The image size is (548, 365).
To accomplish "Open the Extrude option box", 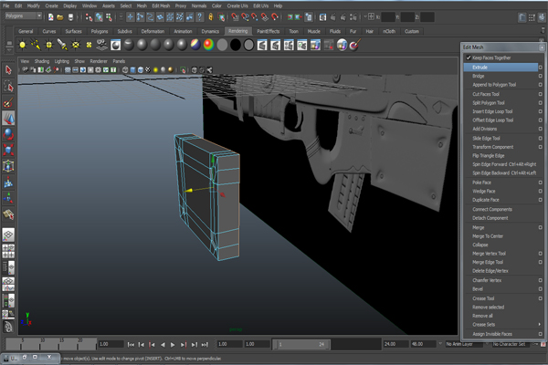I will click(x=541, y=67).
